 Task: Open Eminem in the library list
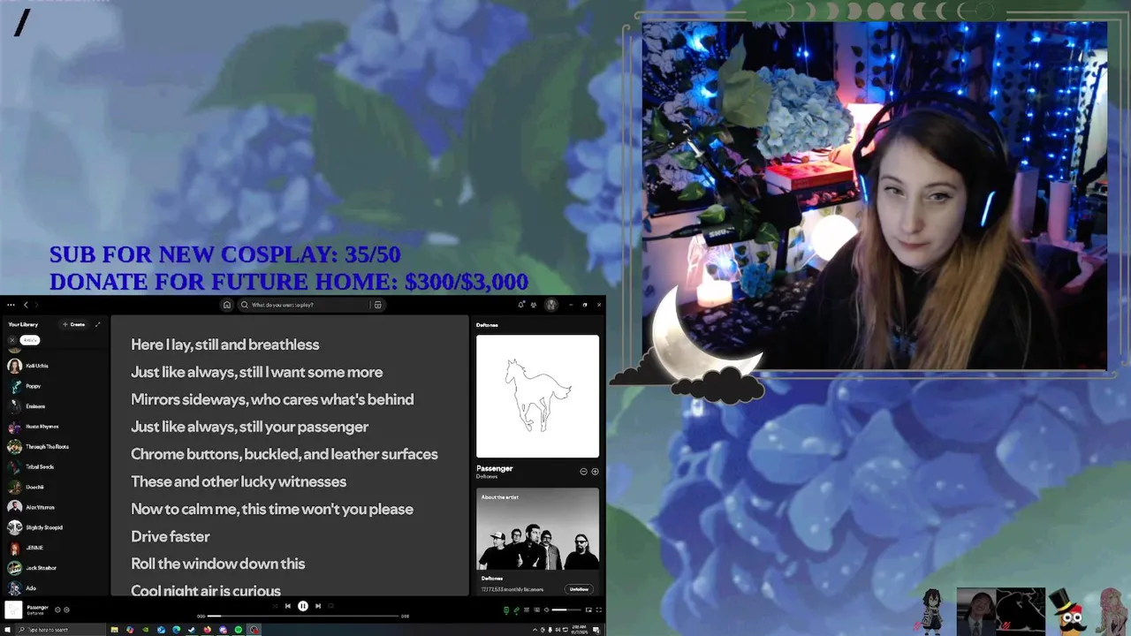[x=55, y=406]
